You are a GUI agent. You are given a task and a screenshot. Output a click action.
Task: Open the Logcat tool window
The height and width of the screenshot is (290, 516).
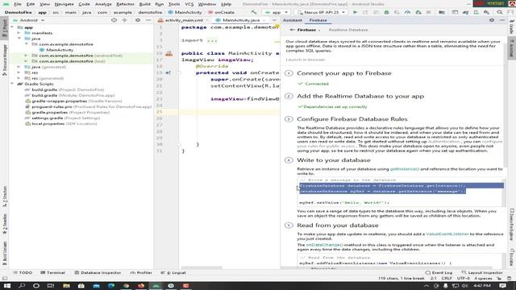coord(173,272)
